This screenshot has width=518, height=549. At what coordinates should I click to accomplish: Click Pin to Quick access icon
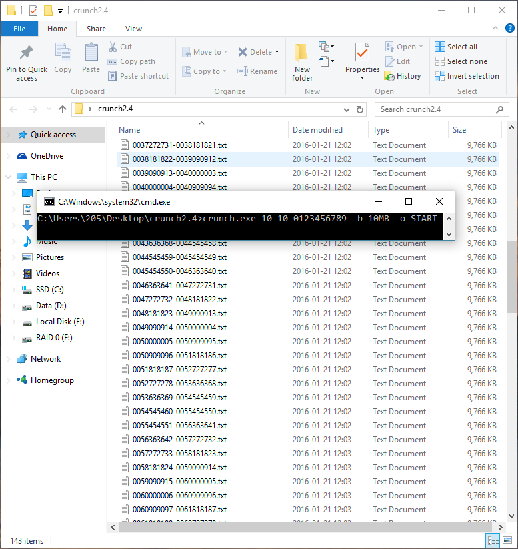tap(27, 53)
